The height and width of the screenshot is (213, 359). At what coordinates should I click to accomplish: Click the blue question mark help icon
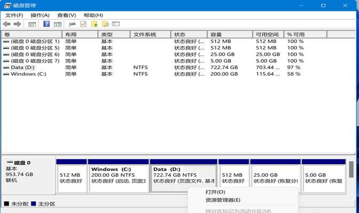coord(46,24)
